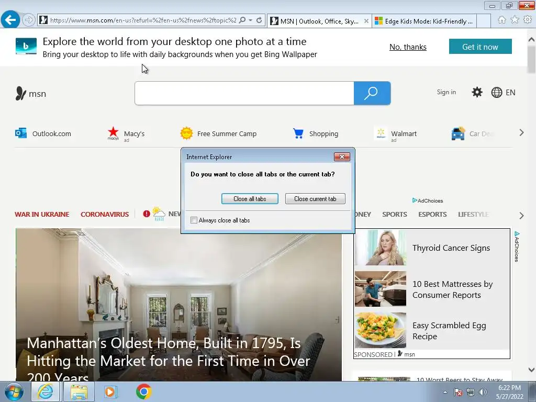
Task: Open the Car Deals shortcut icon
Action: click(458, 133)
